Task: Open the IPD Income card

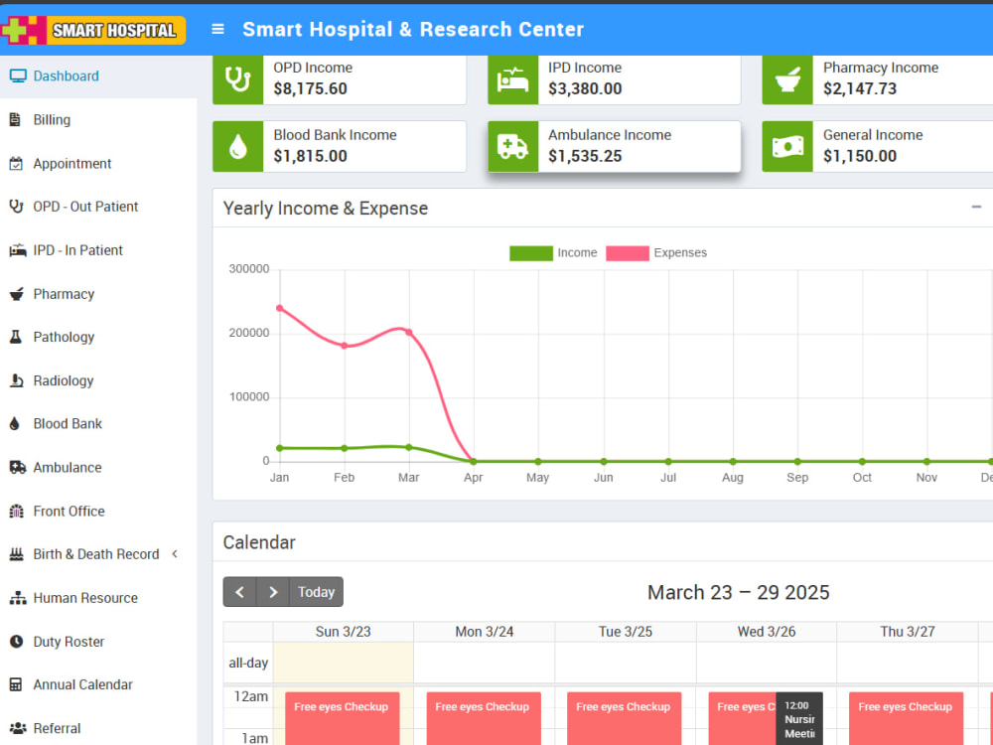Action: point(615,79)
